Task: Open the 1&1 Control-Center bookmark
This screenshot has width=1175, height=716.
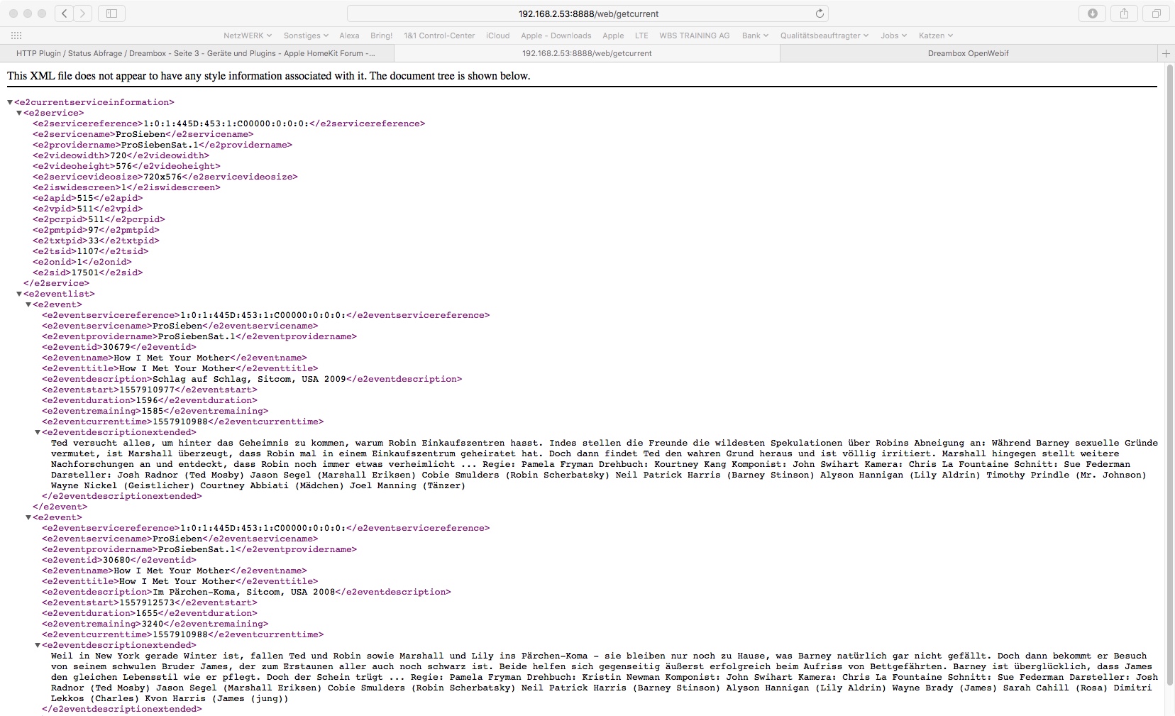Action: pos(439,35)
